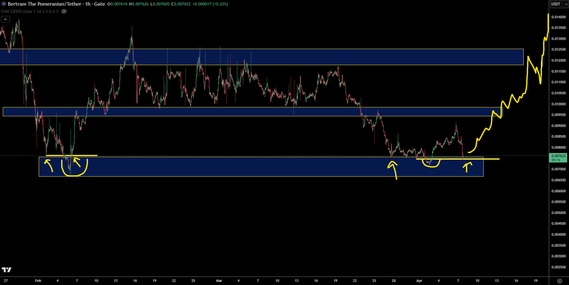Screen dimensions: 569x285
Task: Click the 0.008000 price axis label
Action: coord(558,147)
